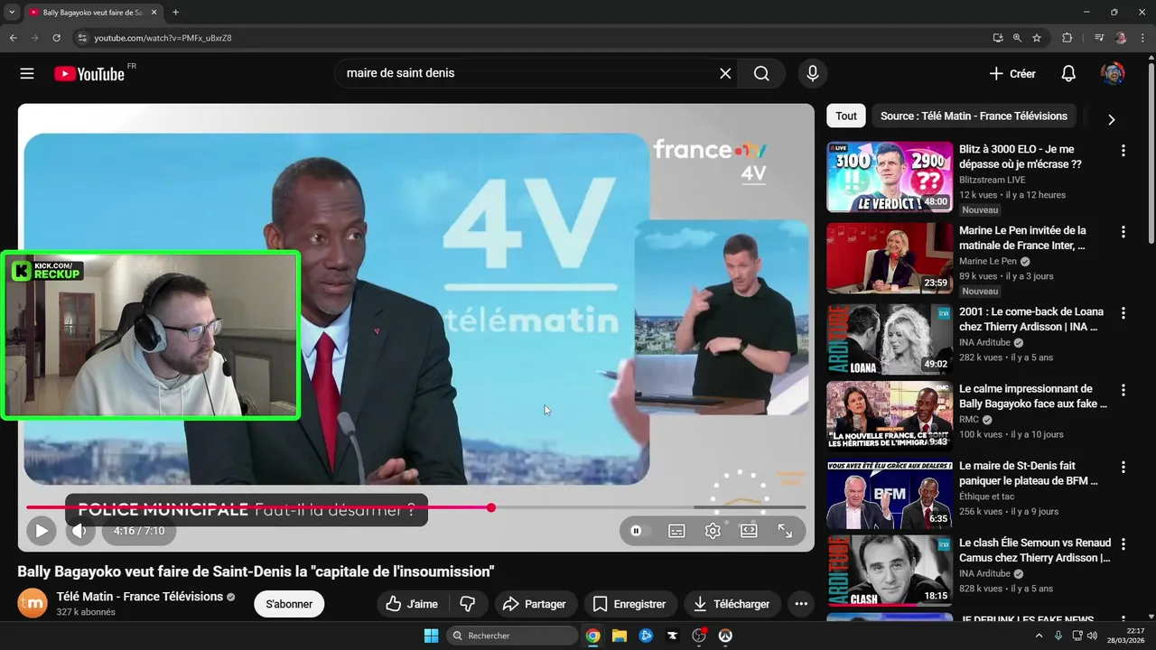Image resolution: width=1156 pixels, height=650 pixels.
Task: Open the YouTube hamburger guide menu
Action: pos(27,74)
